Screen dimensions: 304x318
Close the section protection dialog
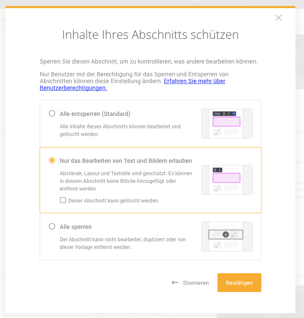(278, 18)
